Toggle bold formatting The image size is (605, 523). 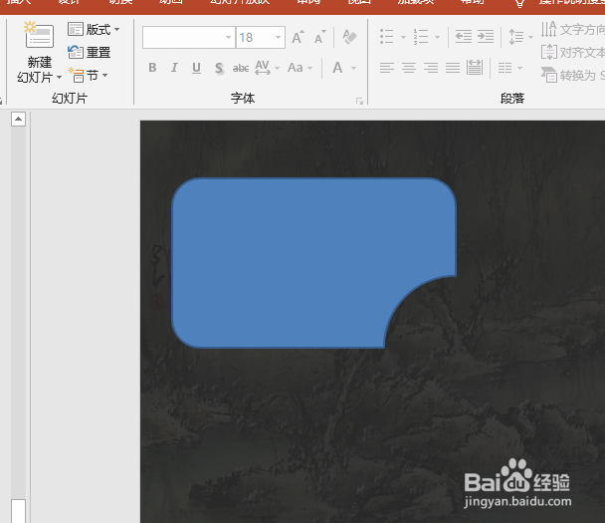click(152, 68)
